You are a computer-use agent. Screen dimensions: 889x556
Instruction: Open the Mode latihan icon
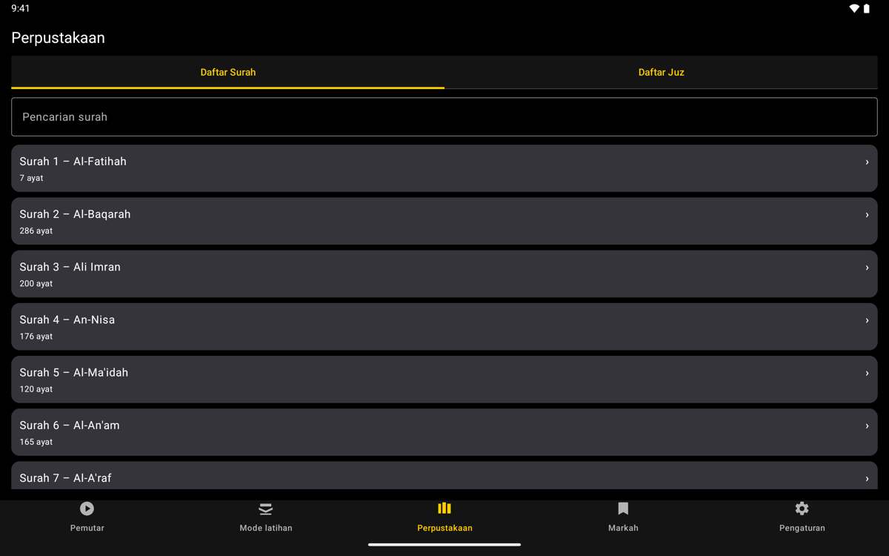pyautogui.click(x=266, y=509)
